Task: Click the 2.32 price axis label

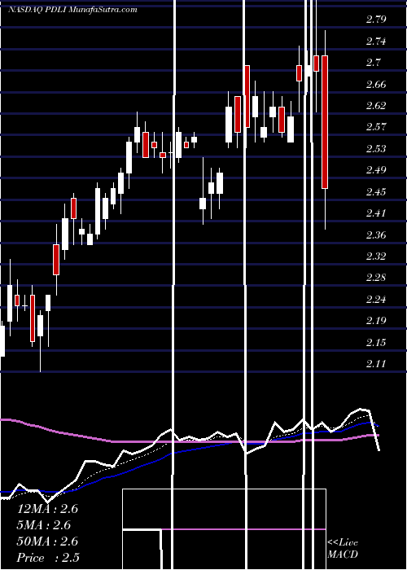Action: coord(376,256)
